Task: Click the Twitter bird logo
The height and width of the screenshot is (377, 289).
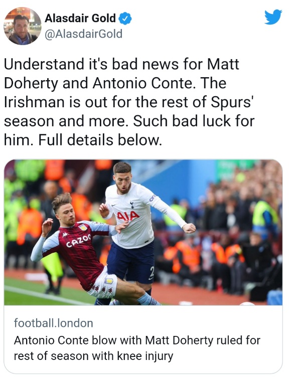Action: pos(273,17)
